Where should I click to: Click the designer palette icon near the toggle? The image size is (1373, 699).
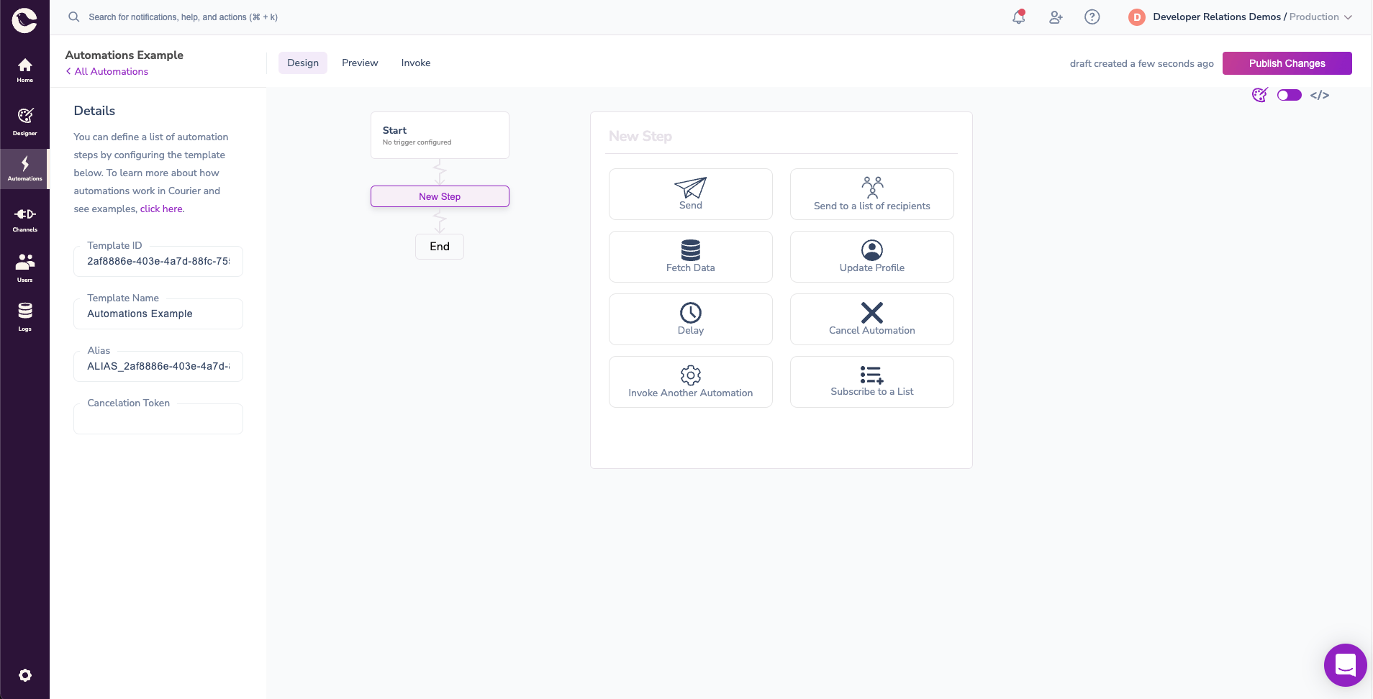pos(1259,95)
